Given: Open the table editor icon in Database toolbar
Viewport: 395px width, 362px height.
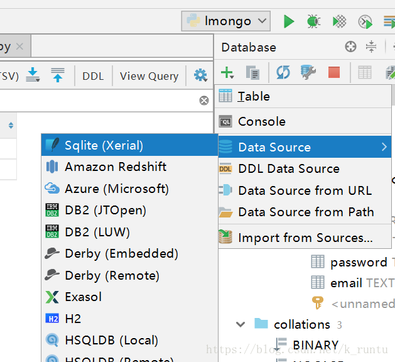Looking at the screenshot, I should (x=364, y=73).
